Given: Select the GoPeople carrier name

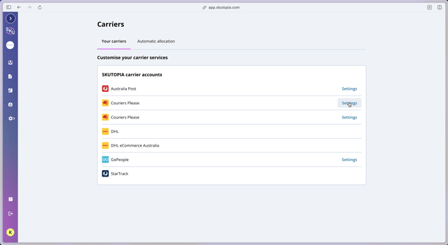Looking at the screenshot, I should point(120,160).
